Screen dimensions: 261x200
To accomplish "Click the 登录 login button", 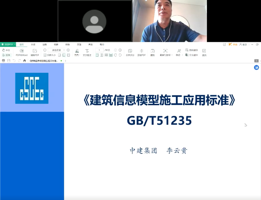I will 243,44.
